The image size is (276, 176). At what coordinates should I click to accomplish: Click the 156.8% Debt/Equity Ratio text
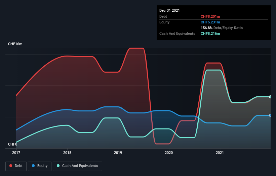[x=222, y=28]
